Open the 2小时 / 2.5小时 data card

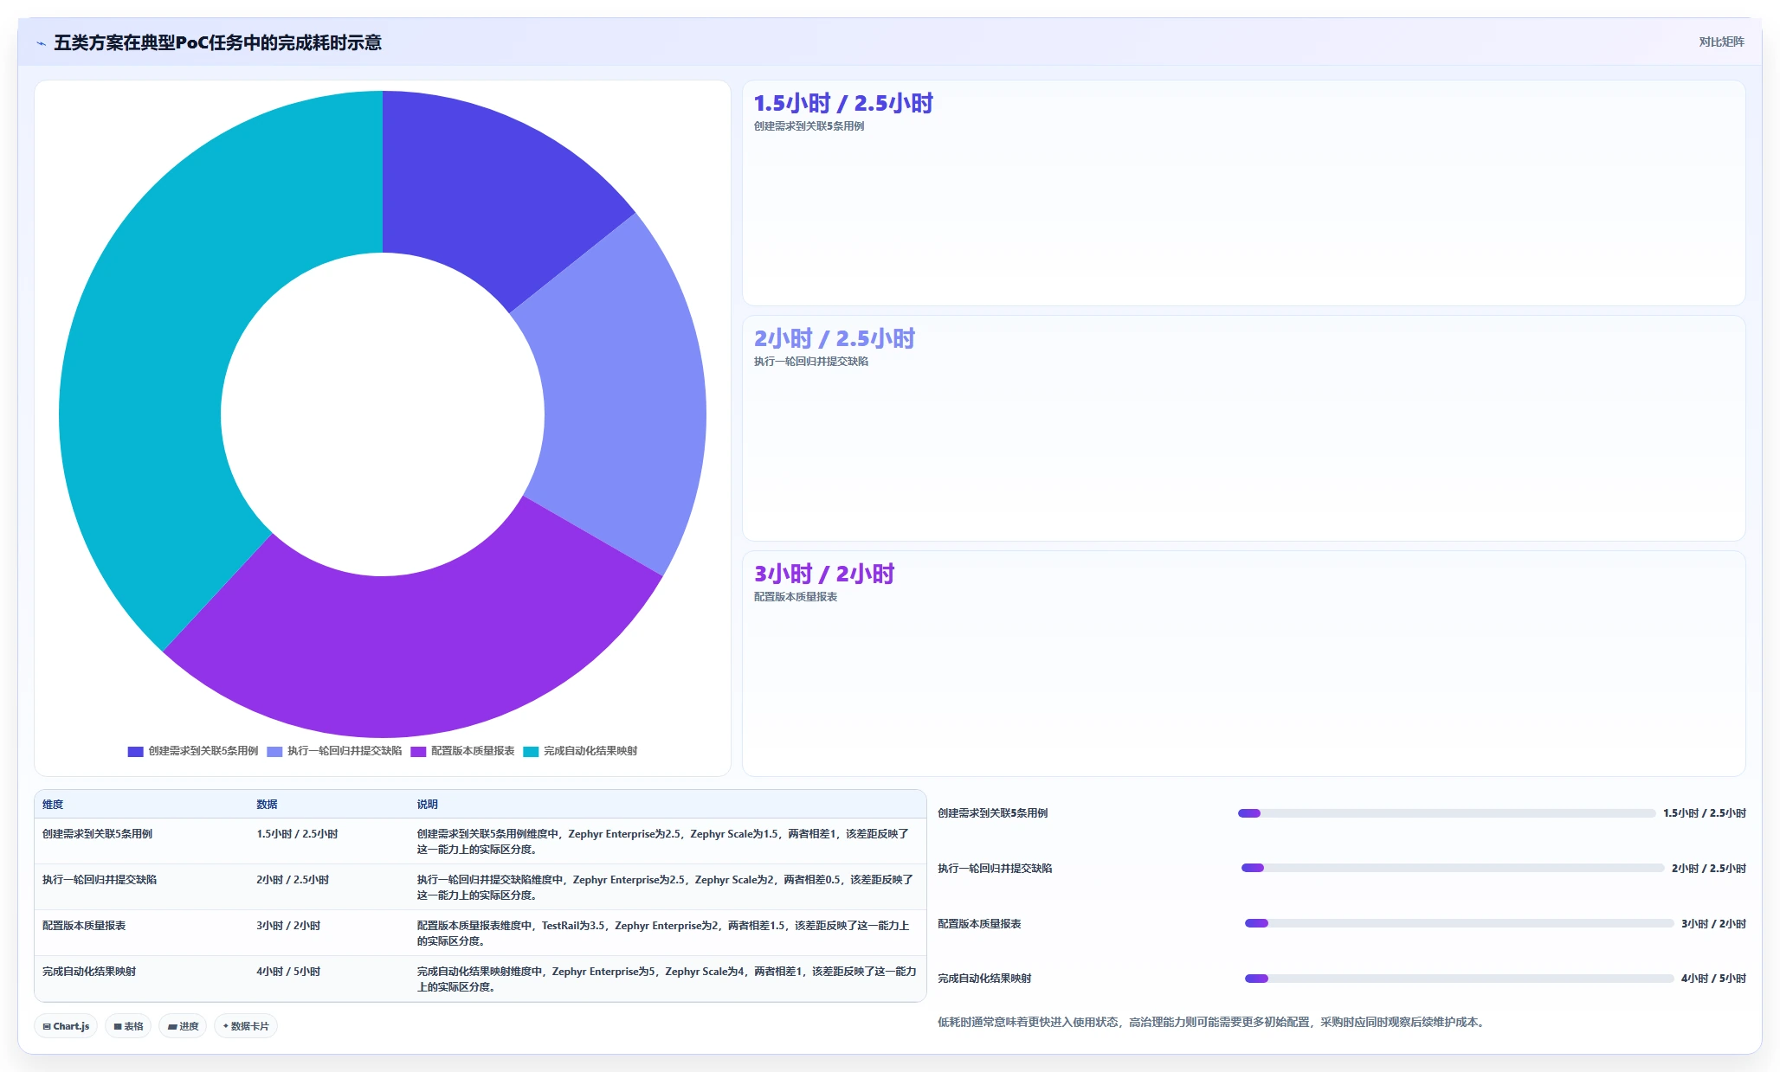(x=1243, y=428)
